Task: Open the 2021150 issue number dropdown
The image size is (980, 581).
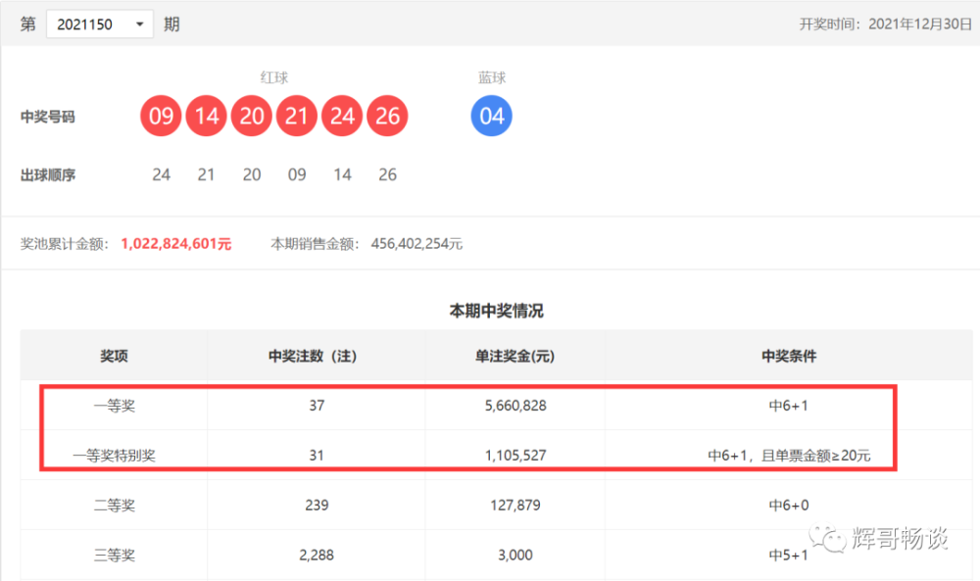Action: click(x=99, y=24)
